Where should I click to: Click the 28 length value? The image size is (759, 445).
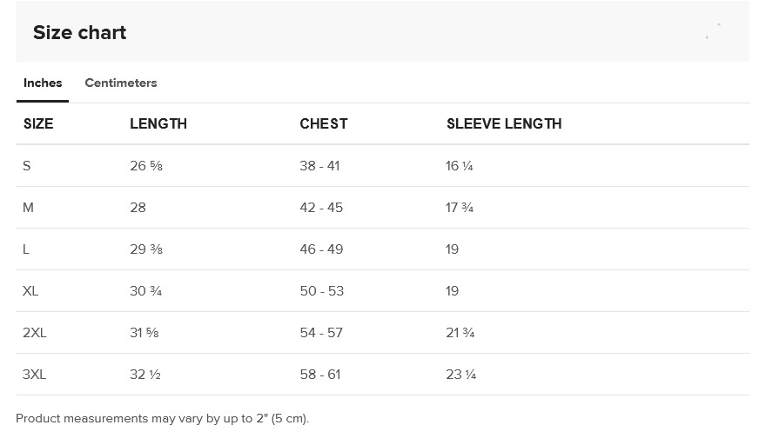tap(138, 207)
